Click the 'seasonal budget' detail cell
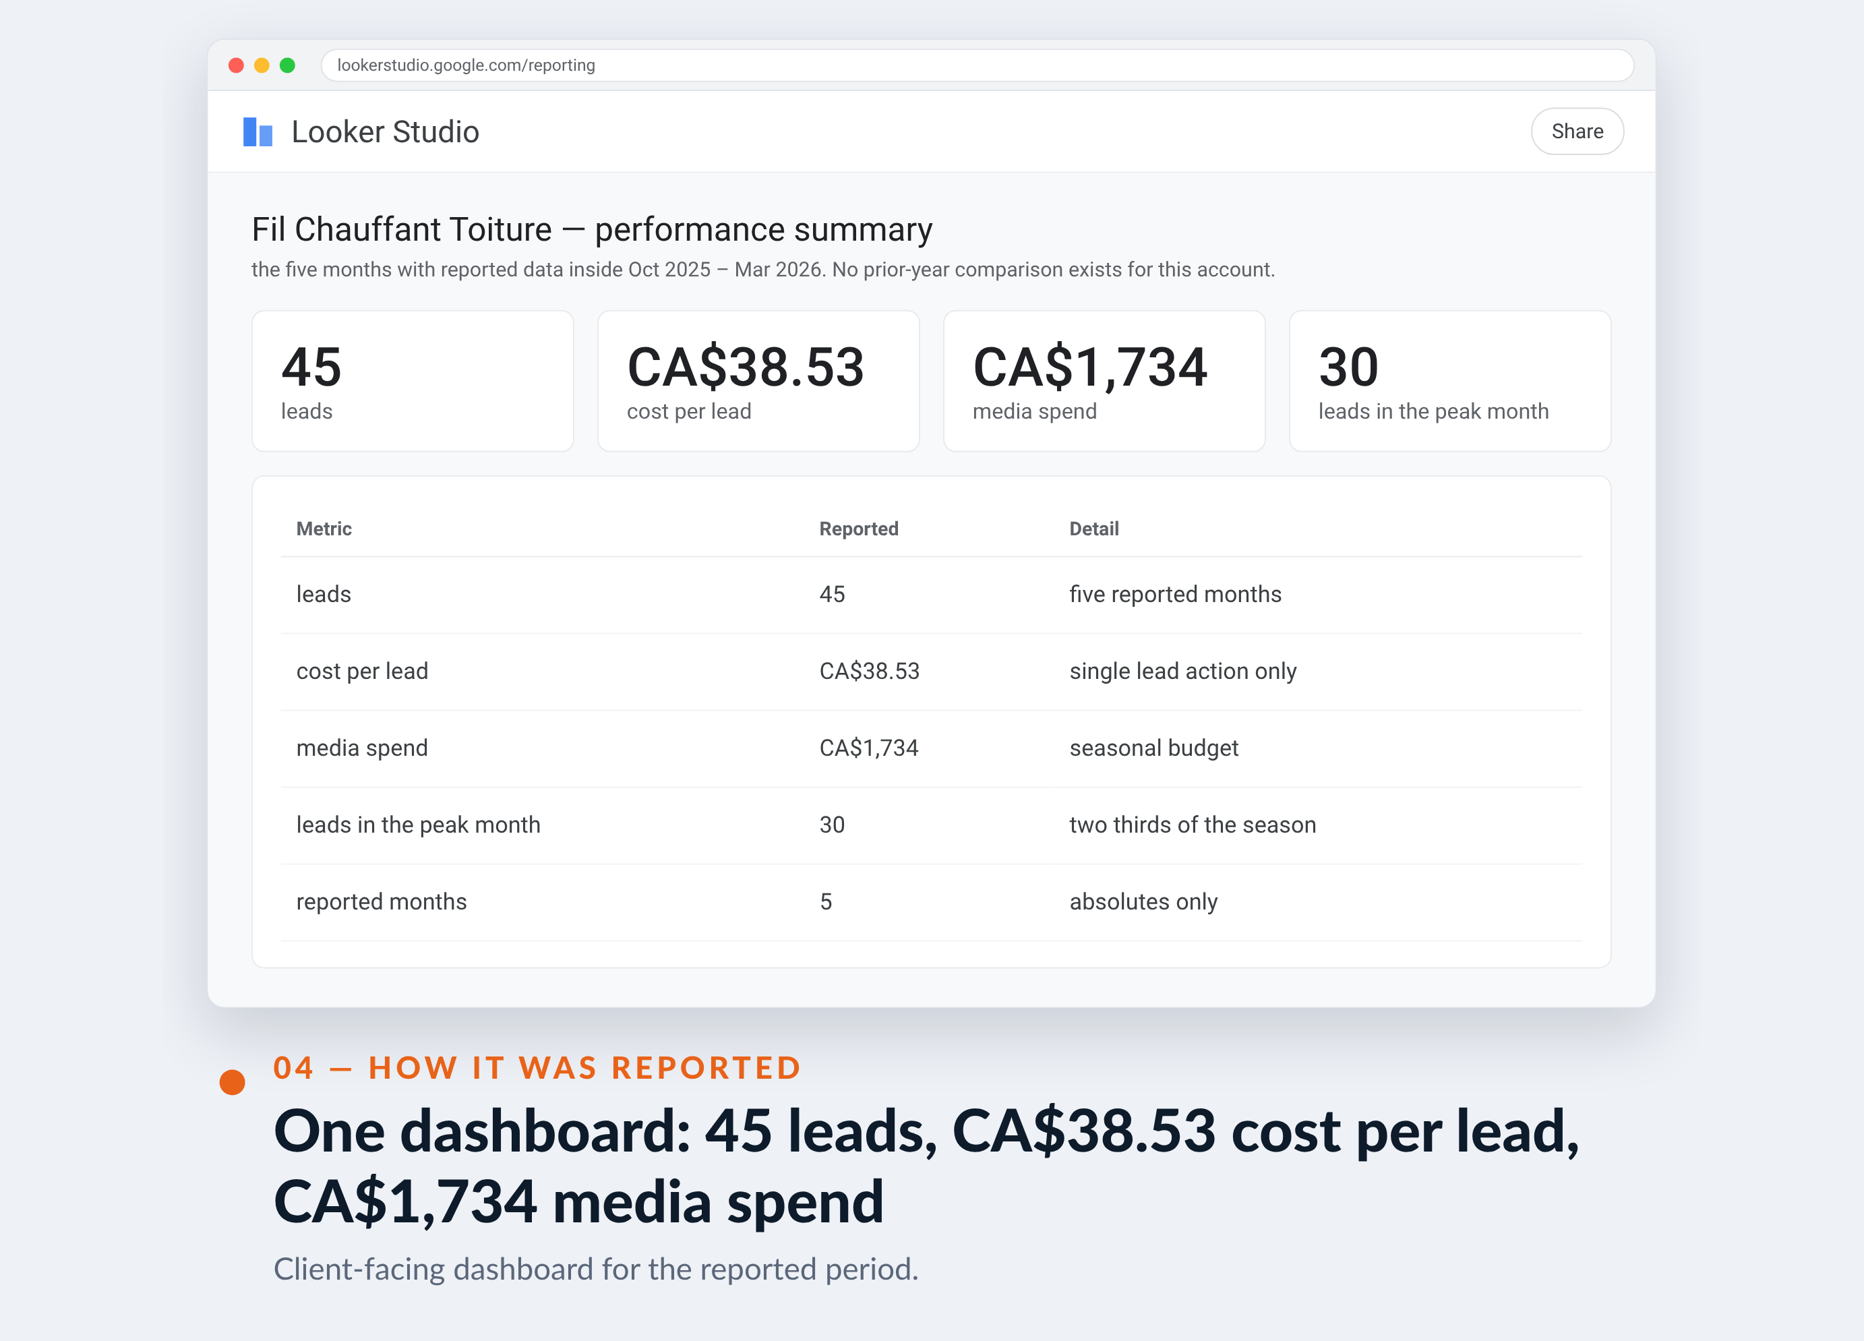This screenshot has width=1864, height=1341. tap(1154, 748)
